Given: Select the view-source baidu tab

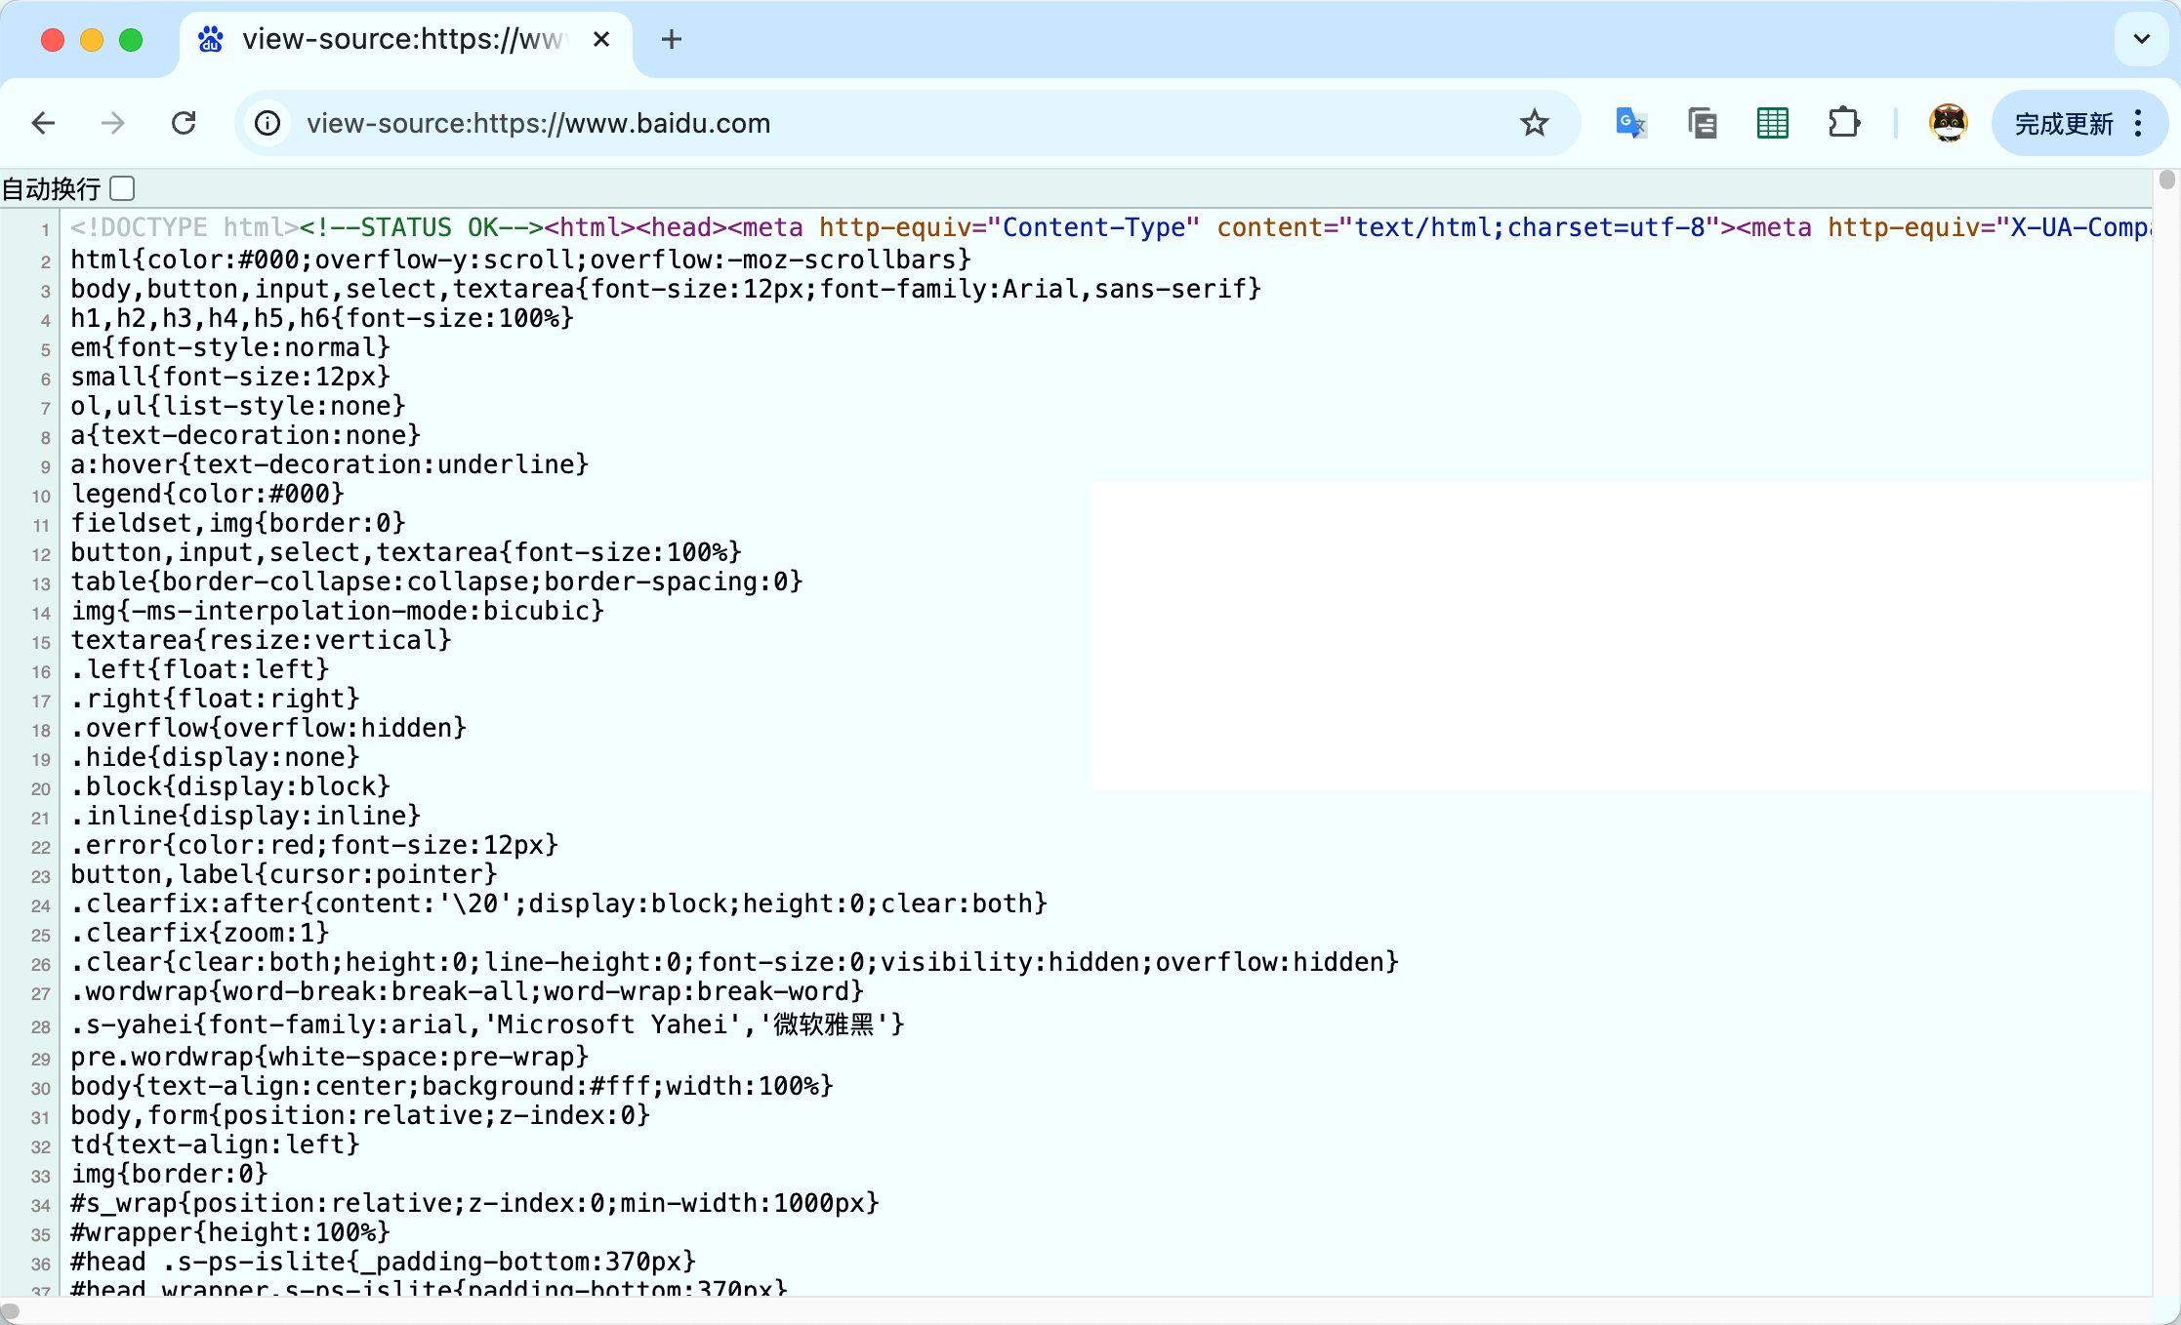Looking at the screenshot, I should (x=400, y=39).
